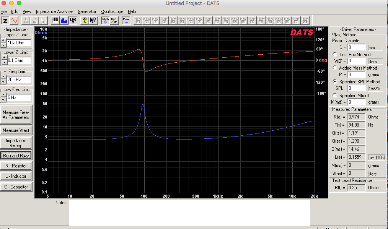Select memory slot Mem 12
The width and height of the screenshot is (388, 229).
[x=234, y=21]
